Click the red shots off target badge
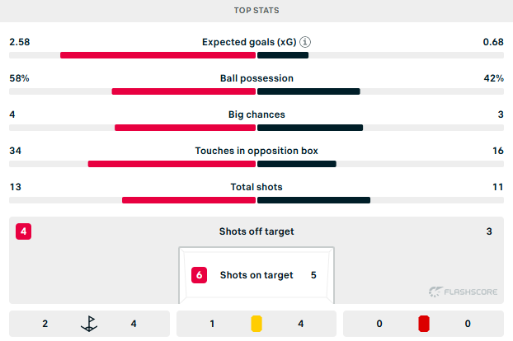 click(24, 231)
